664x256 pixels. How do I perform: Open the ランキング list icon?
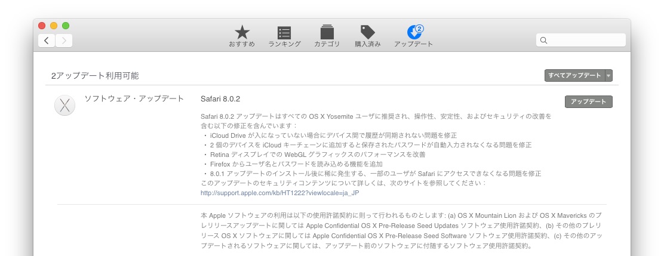pos(284,33)
